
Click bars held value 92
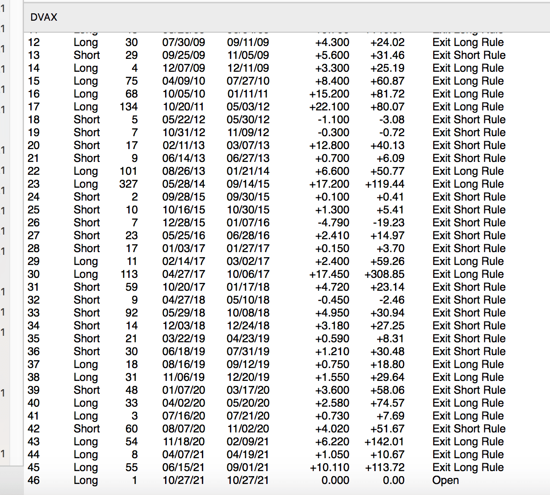click(132, 313)
